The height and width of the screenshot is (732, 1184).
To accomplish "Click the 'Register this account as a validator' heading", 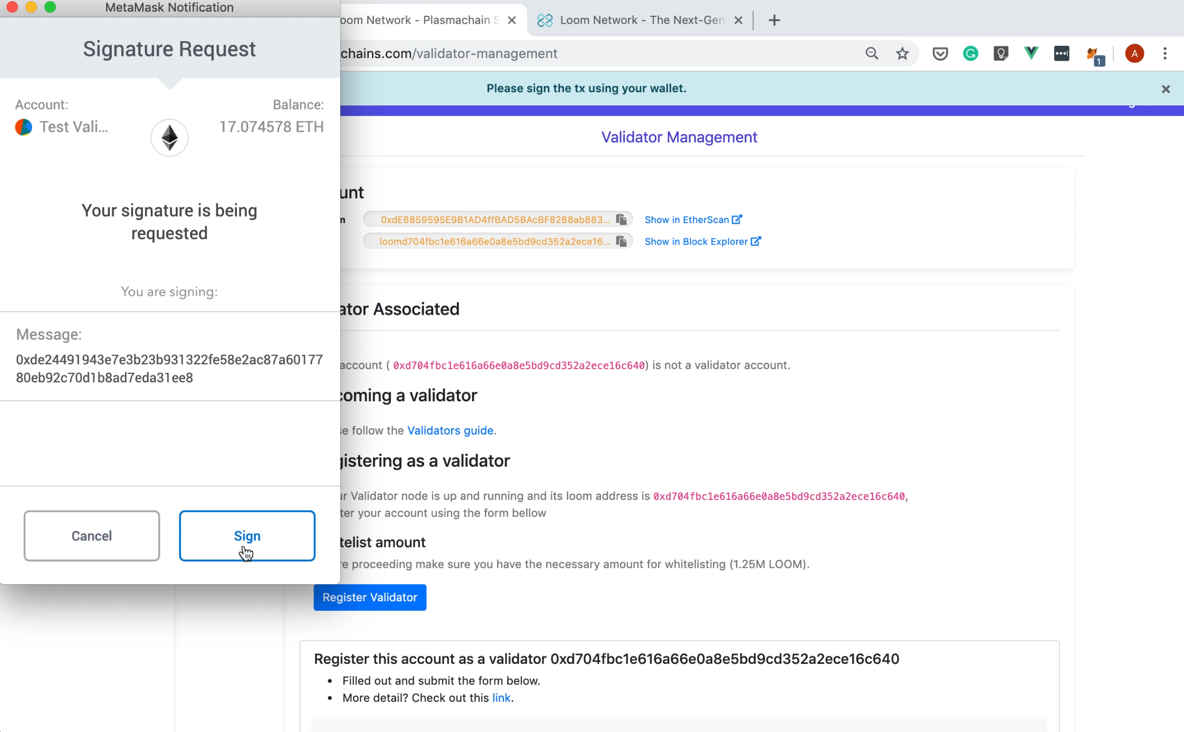I will [606, 659].
